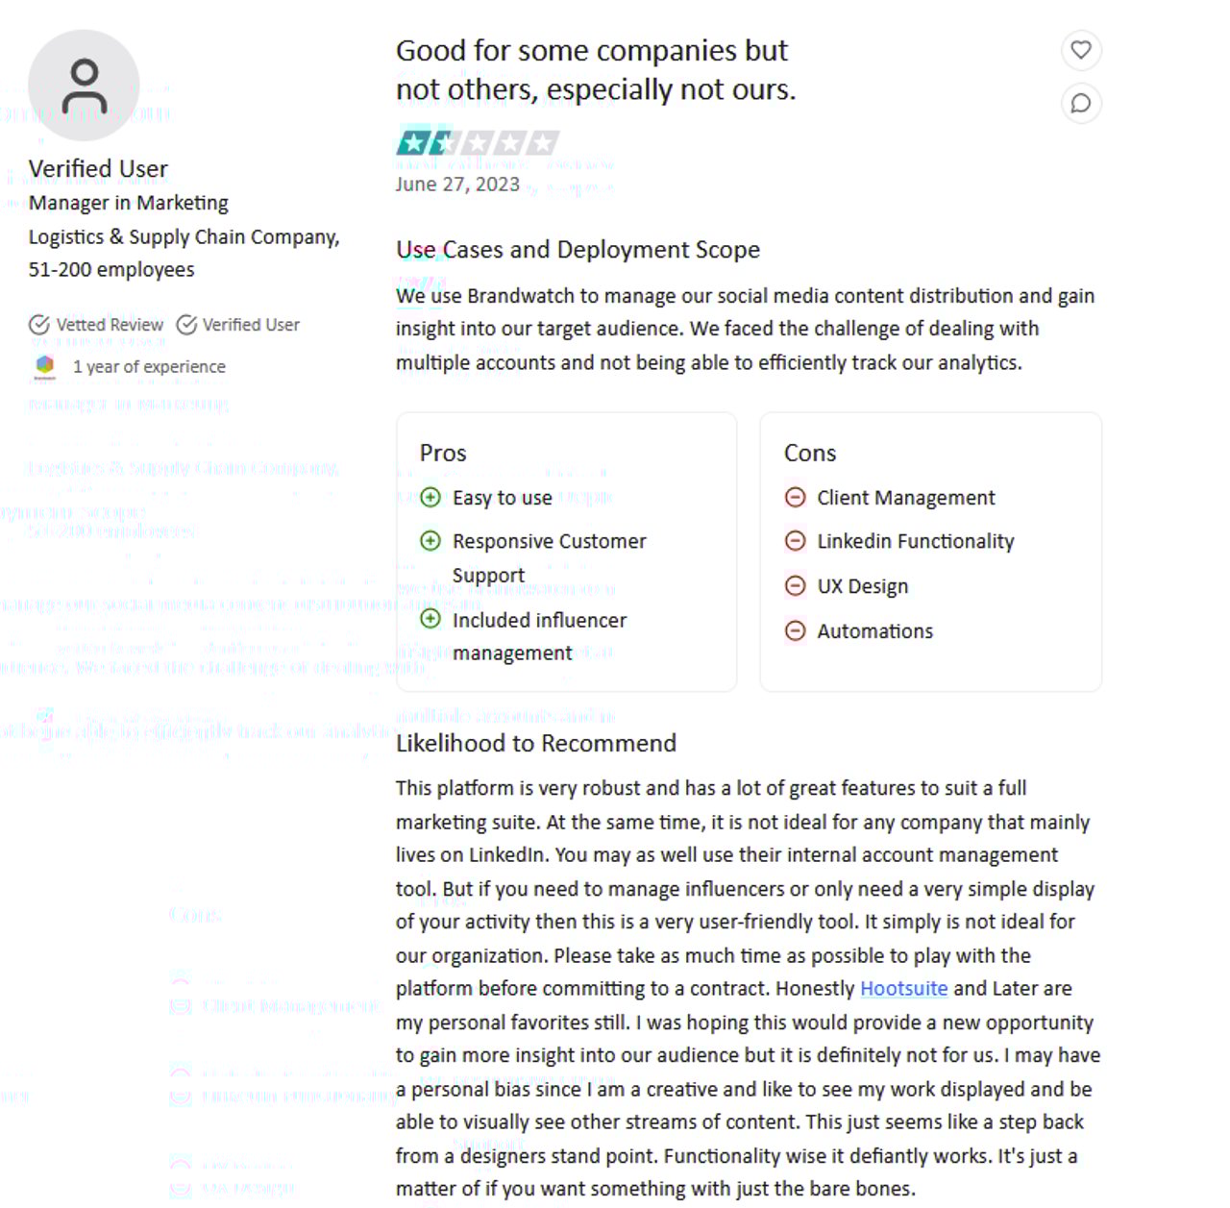
Task: Click the Verified User name heading
Action: tap(98, 169)
